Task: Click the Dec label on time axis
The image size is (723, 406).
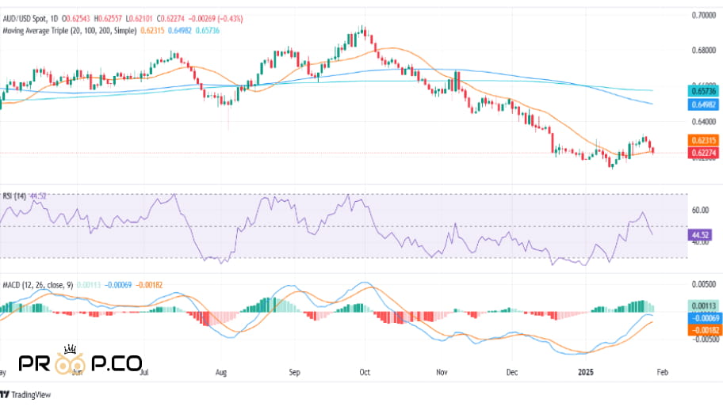Action: coord(512,372)
